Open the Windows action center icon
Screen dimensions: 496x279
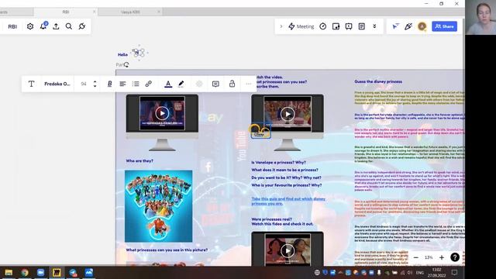pos(454,272)
